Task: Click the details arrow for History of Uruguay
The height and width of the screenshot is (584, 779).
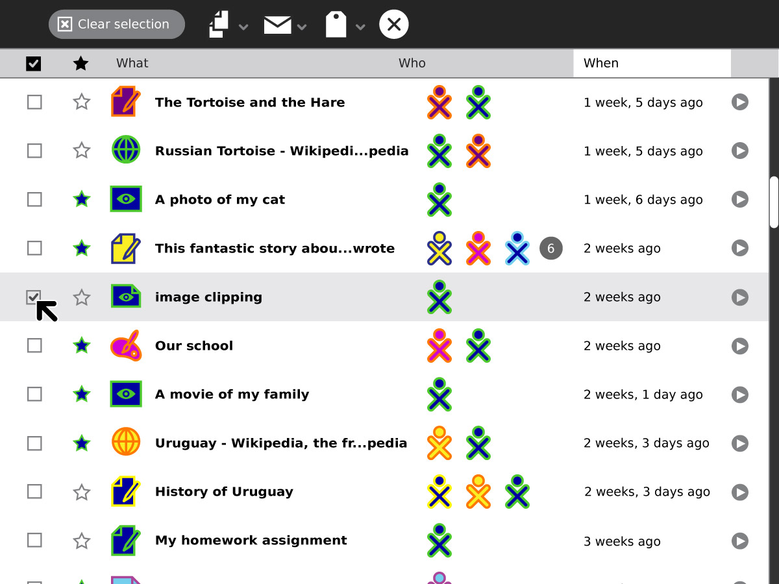Action: [x=740, y=492]
